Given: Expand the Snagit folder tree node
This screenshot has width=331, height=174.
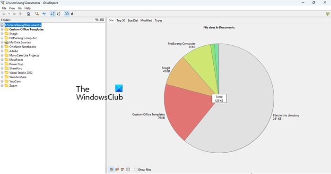Looking at the screenshot, I should [2, 33].
